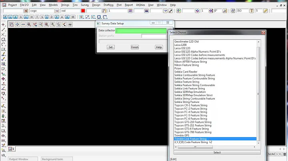Open the Drafting menu
Viewport: 288px width, 161px height.
[x=108, y=5]
